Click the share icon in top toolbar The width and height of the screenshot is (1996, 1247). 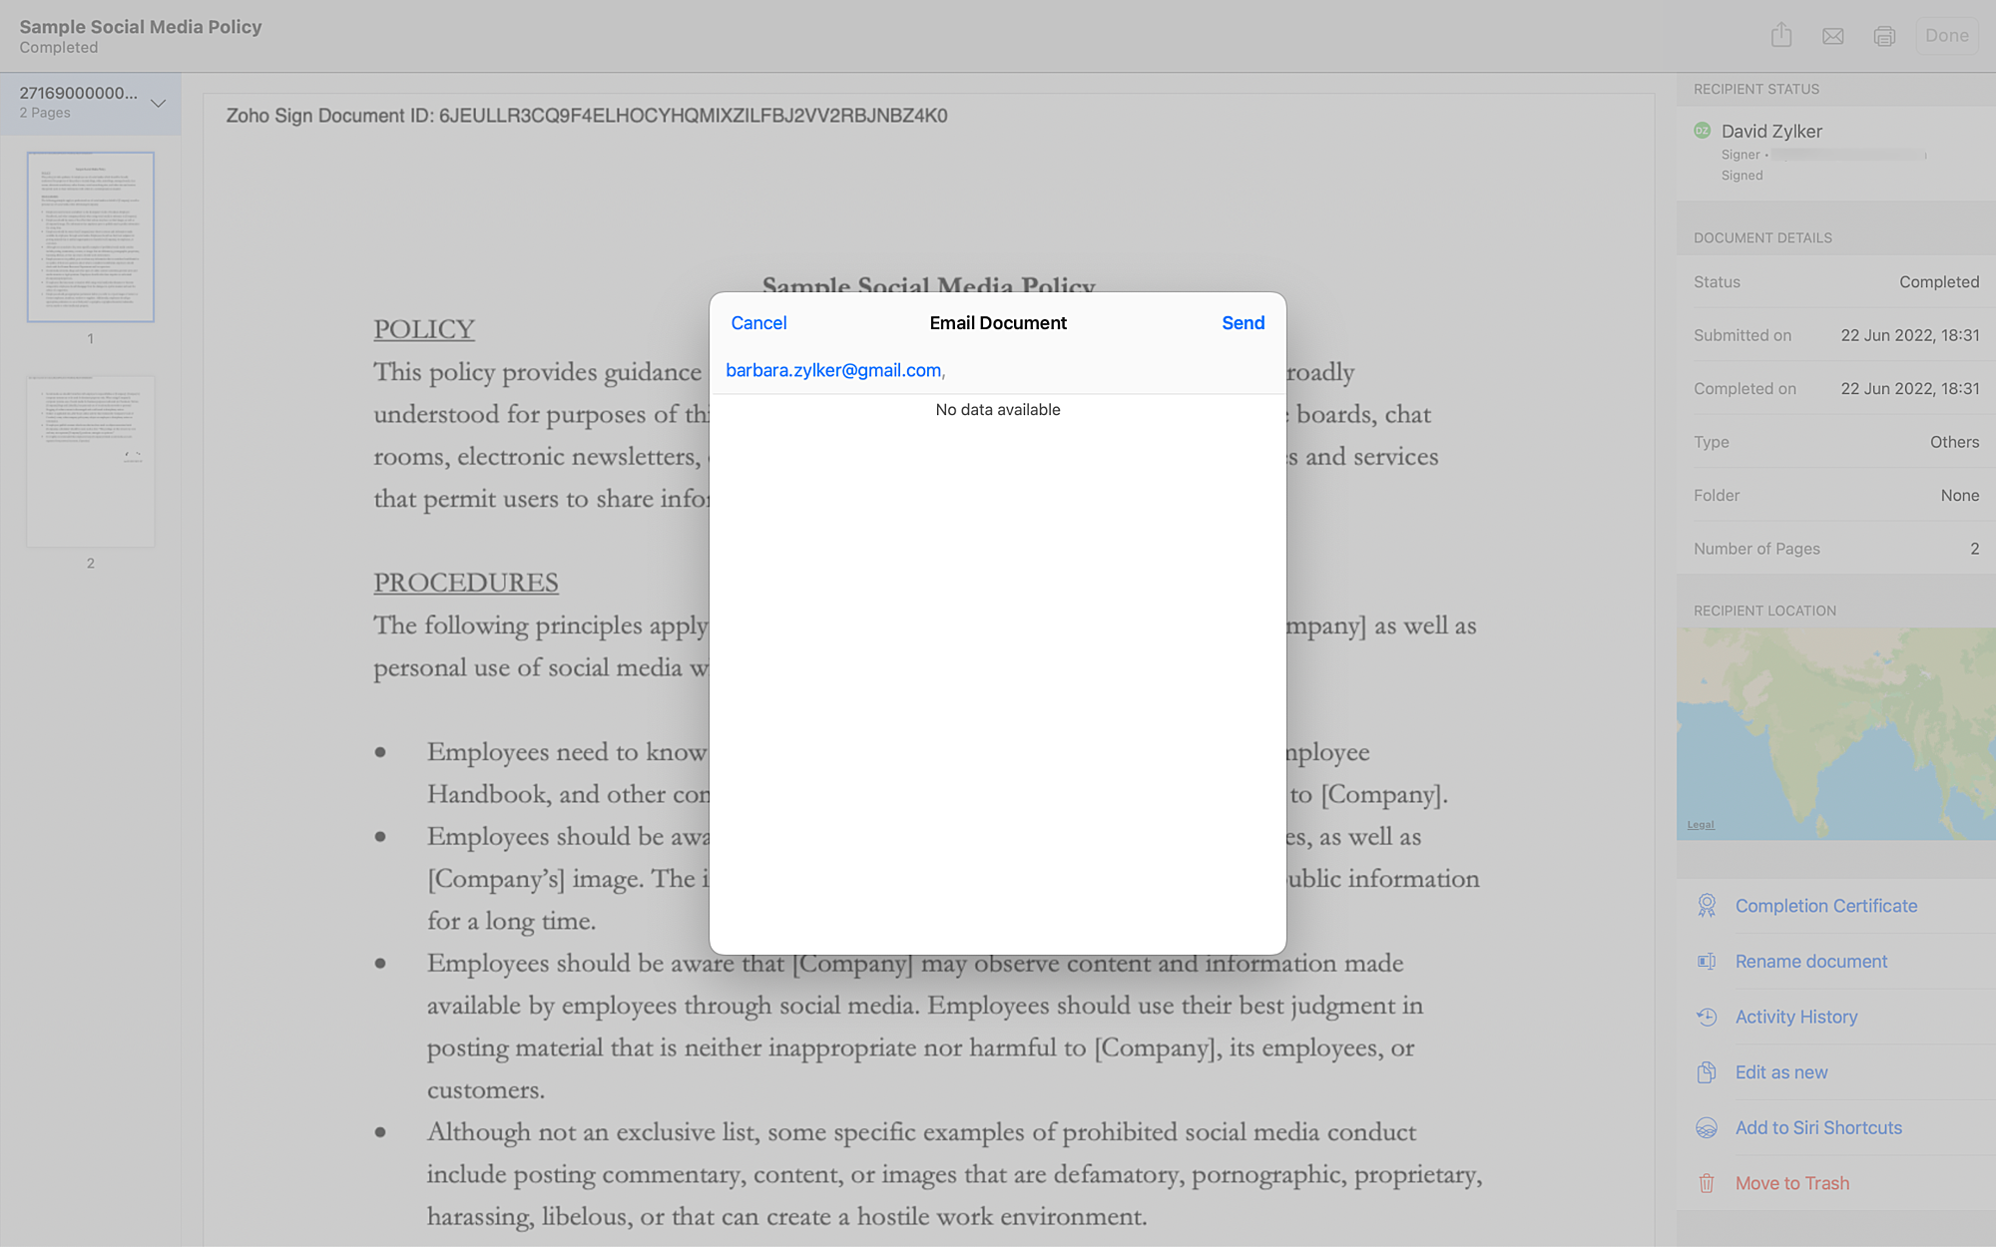[x=1781, y=36]
